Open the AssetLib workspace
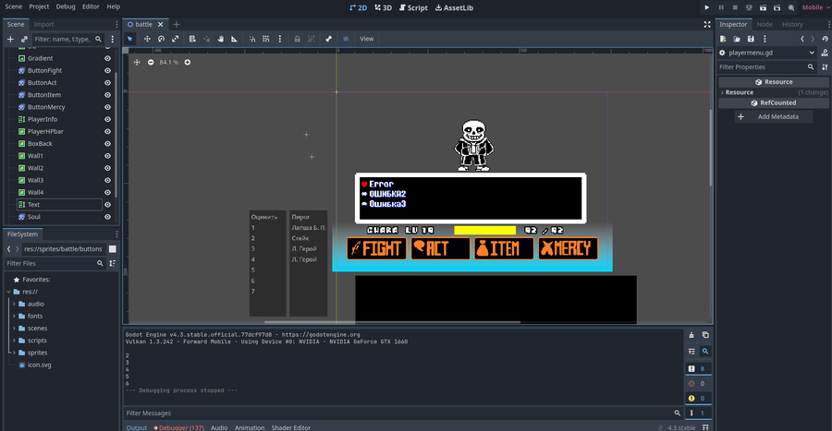 454,7
